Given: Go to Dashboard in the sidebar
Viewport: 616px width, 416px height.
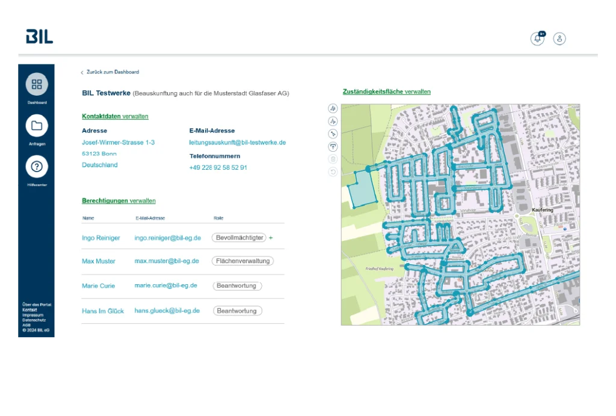Looking at the screenshot, I should (x=37, y=85).
